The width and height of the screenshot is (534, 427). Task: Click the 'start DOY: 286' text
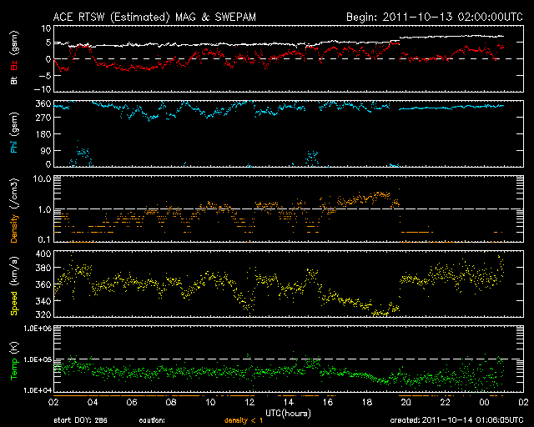point(80,420)
